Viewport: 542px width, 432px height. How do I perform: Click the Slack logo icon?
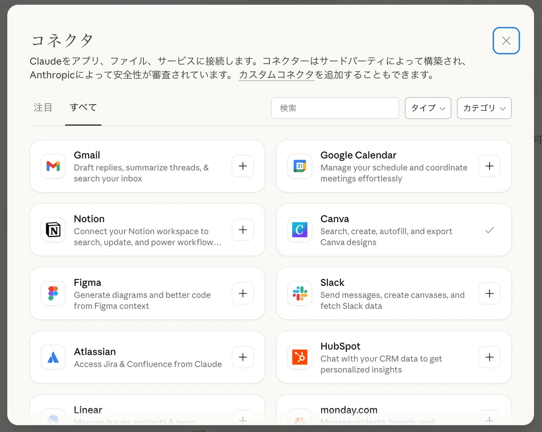[299, 294]
